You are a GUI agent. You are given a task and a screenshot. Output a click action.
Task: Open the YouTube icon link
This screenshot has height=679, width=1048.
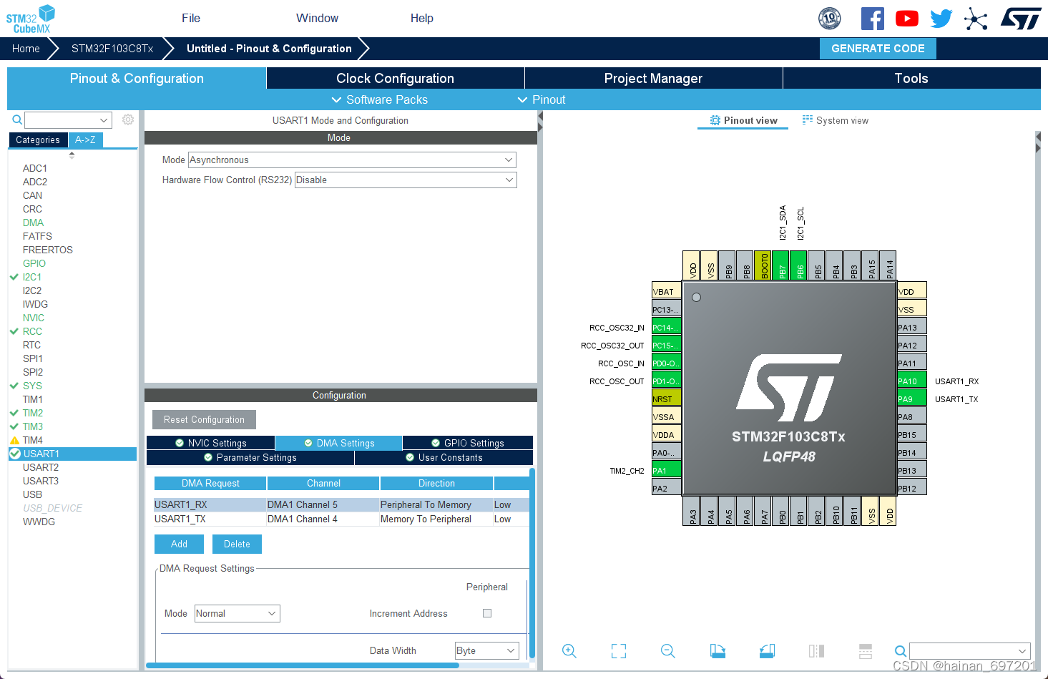(x=906, y=19)
